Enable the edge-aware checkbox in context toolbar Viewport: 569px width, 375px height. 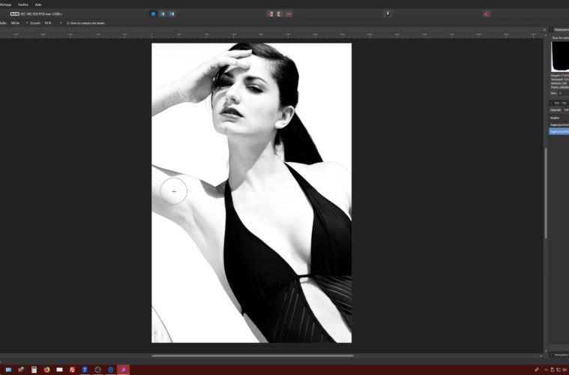point(68,22)
